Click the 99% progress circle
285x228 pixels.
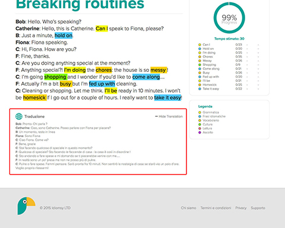click(229, 18)
